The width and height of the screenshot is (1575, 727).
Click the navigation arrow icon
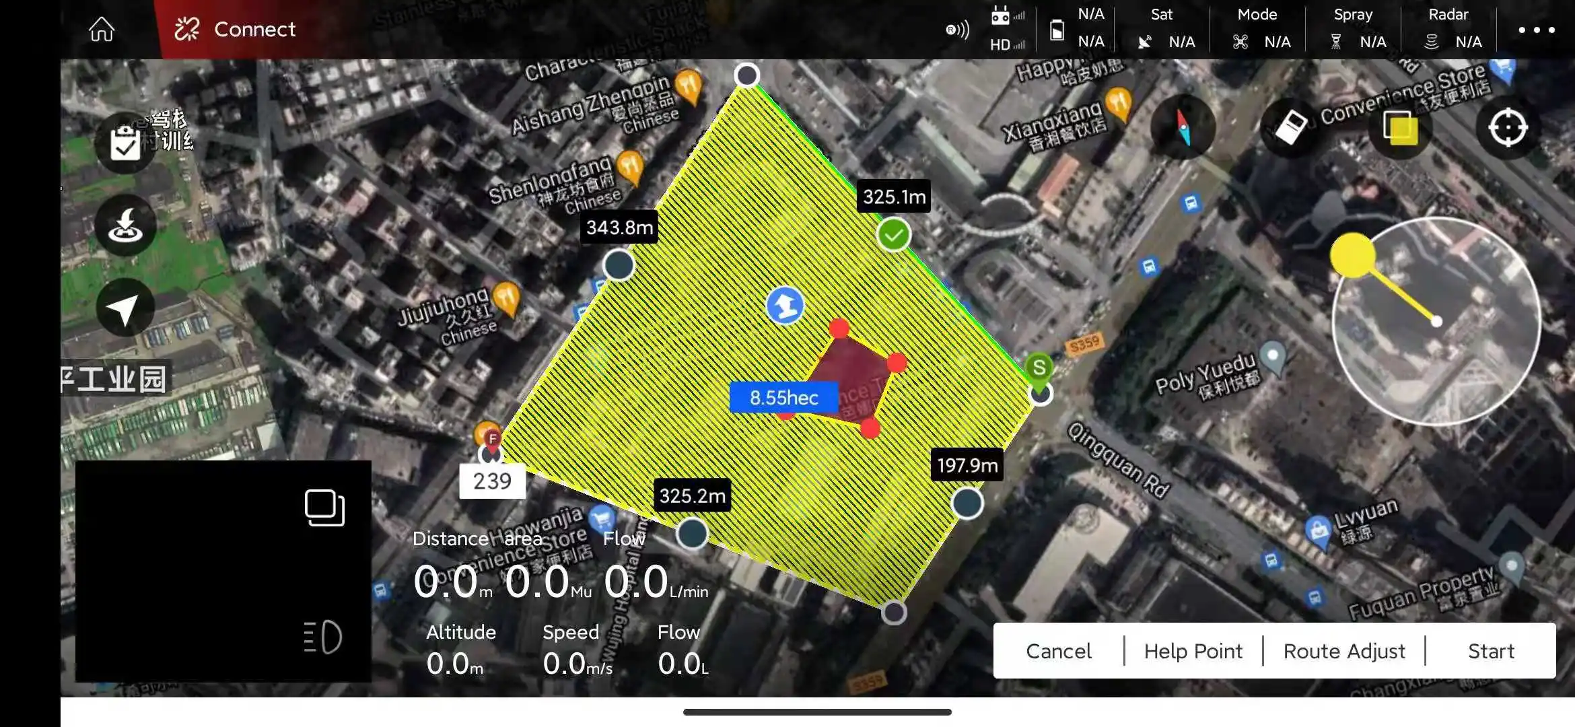(125, 308)
